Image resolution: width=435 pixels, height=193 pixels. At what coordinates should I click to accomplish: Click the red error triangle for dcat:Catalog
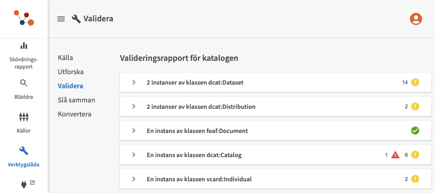point(395,155)
